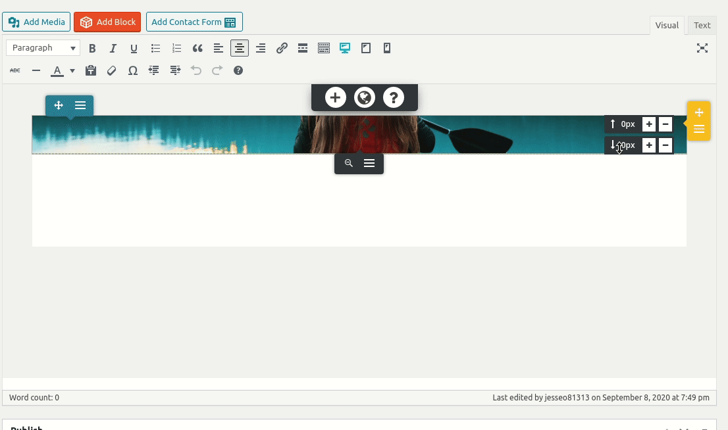The image size is (728, 430).
Task: Toggle italic formatting
Action: click(x=113, y=48)
